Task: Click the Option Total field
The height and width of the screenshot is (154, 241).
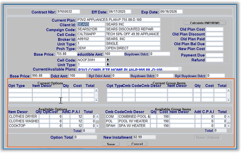Action: [86, 137]
